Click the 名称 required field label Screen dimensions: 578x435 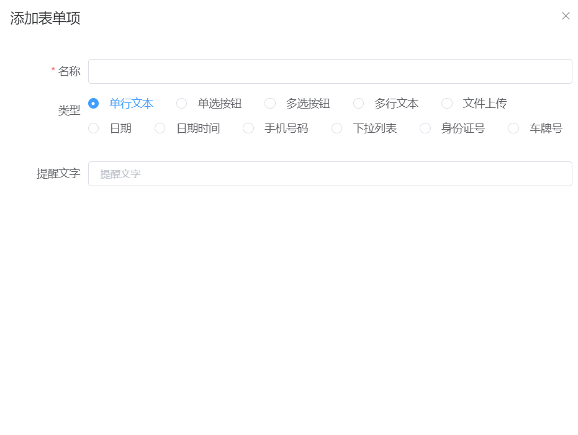click(69, 71)
